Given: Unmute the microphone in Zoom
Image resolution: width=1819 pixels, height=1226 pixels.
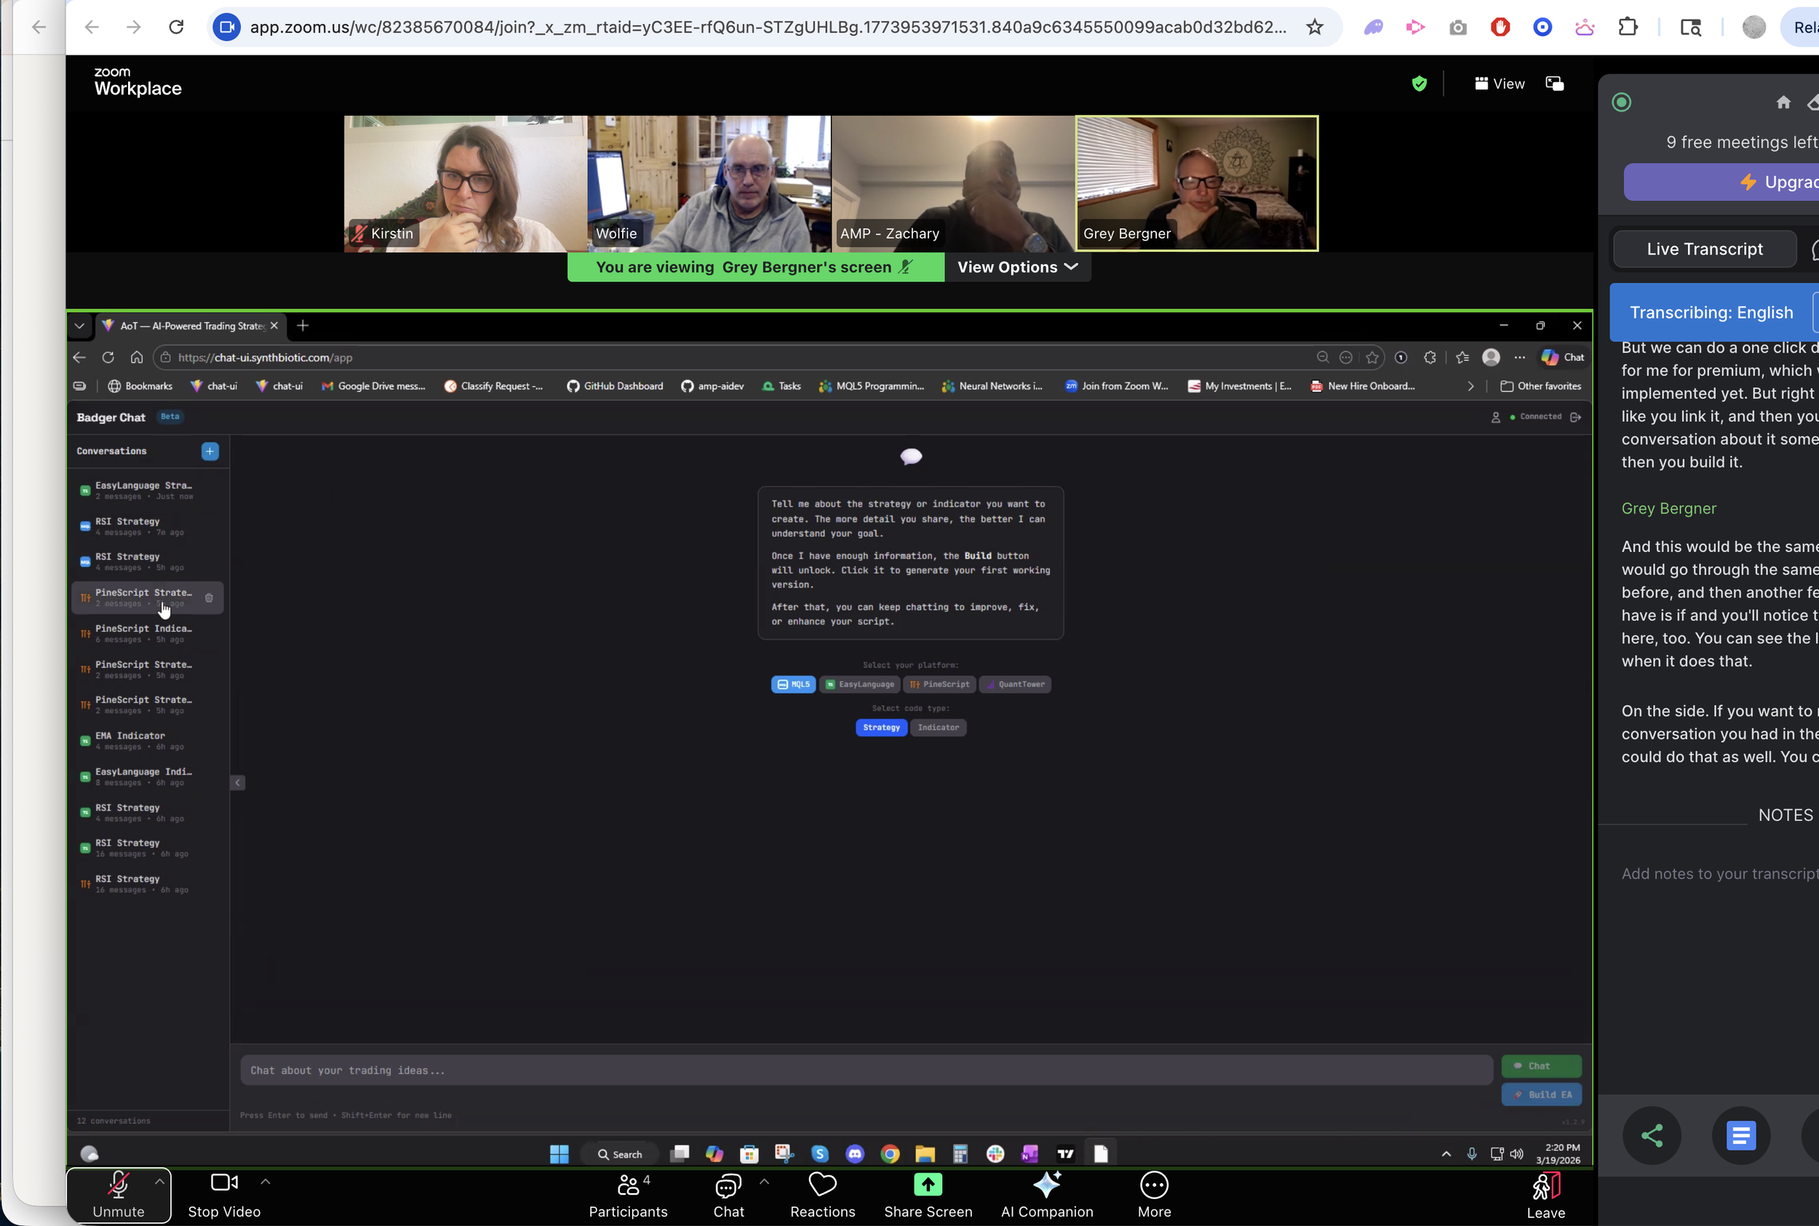Looking at the screenshot, I should point(119,1195).
